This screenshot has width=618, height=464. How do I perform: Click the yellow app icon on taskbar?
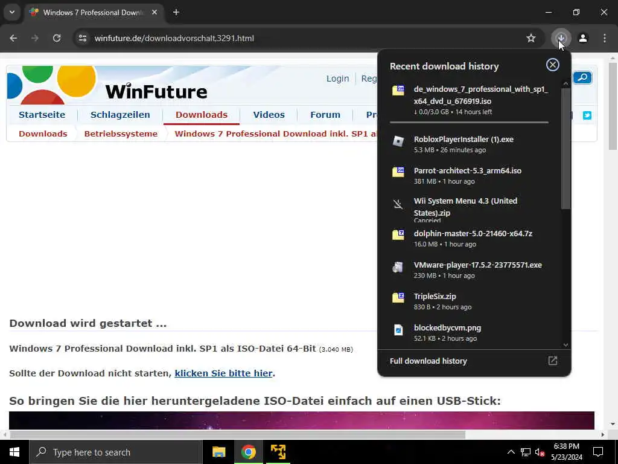278,452
